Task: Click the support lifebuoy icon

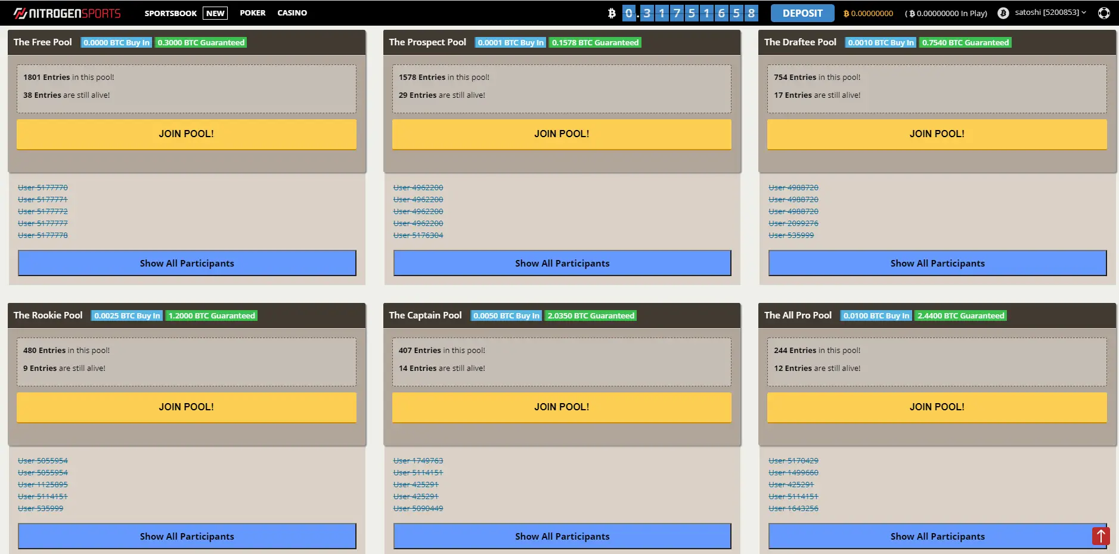Action: point(1103,13)
